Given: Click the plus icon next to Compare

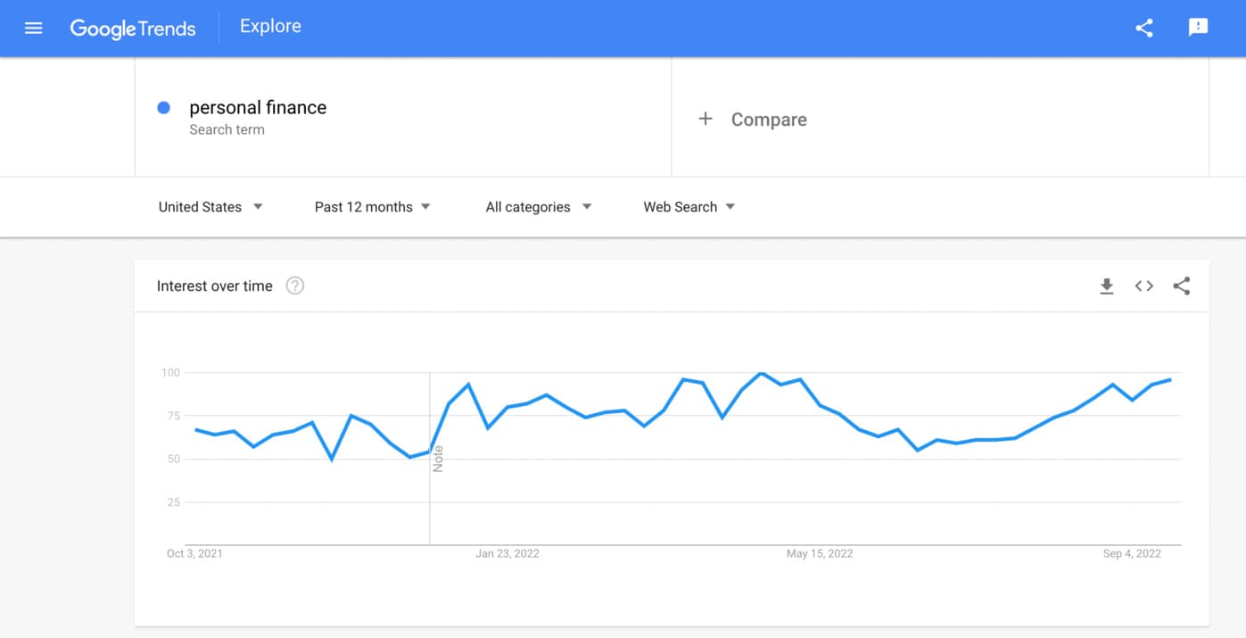Looking at the screenshot, I should [x=706, y=119].
